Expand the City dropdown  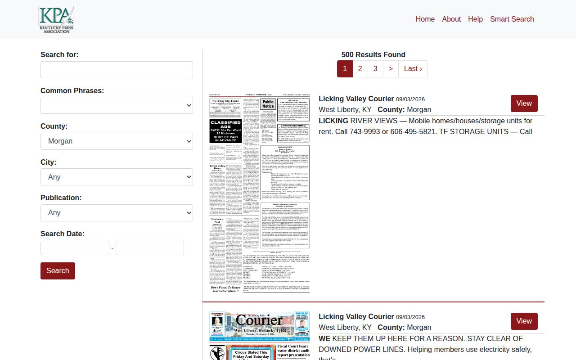click(x=117, y=177)
